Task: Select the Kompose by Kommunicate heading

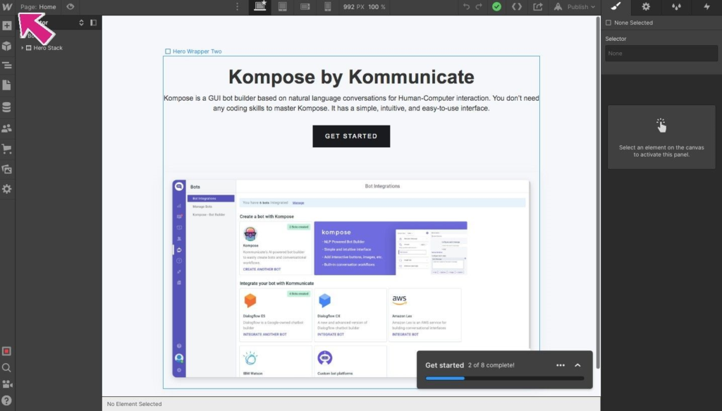Action: click(x=351, y=77)
